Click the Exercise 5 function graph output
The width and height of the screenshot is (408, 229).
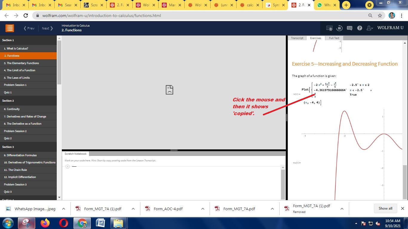tap(352, 154)
